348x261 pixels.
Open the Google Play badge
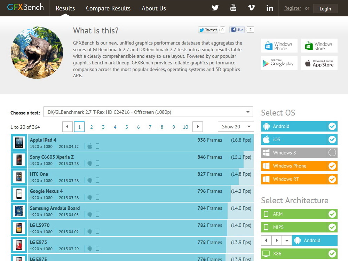pyautogui.click(x=279, y=63)
